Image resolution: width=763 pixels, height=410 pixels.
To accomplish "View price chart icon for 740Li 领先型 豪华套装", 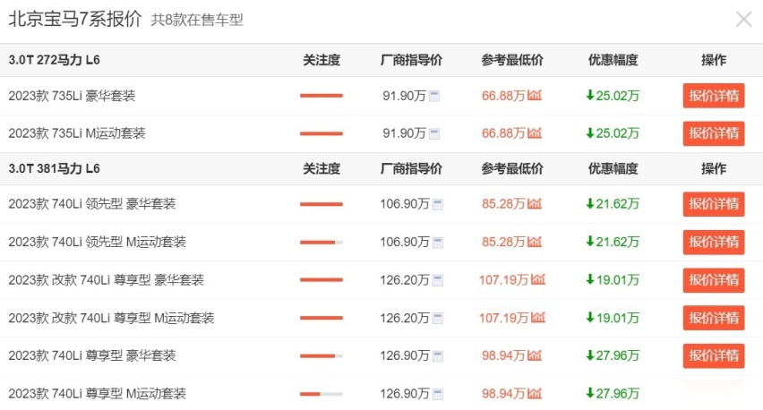I will (535, 204).
